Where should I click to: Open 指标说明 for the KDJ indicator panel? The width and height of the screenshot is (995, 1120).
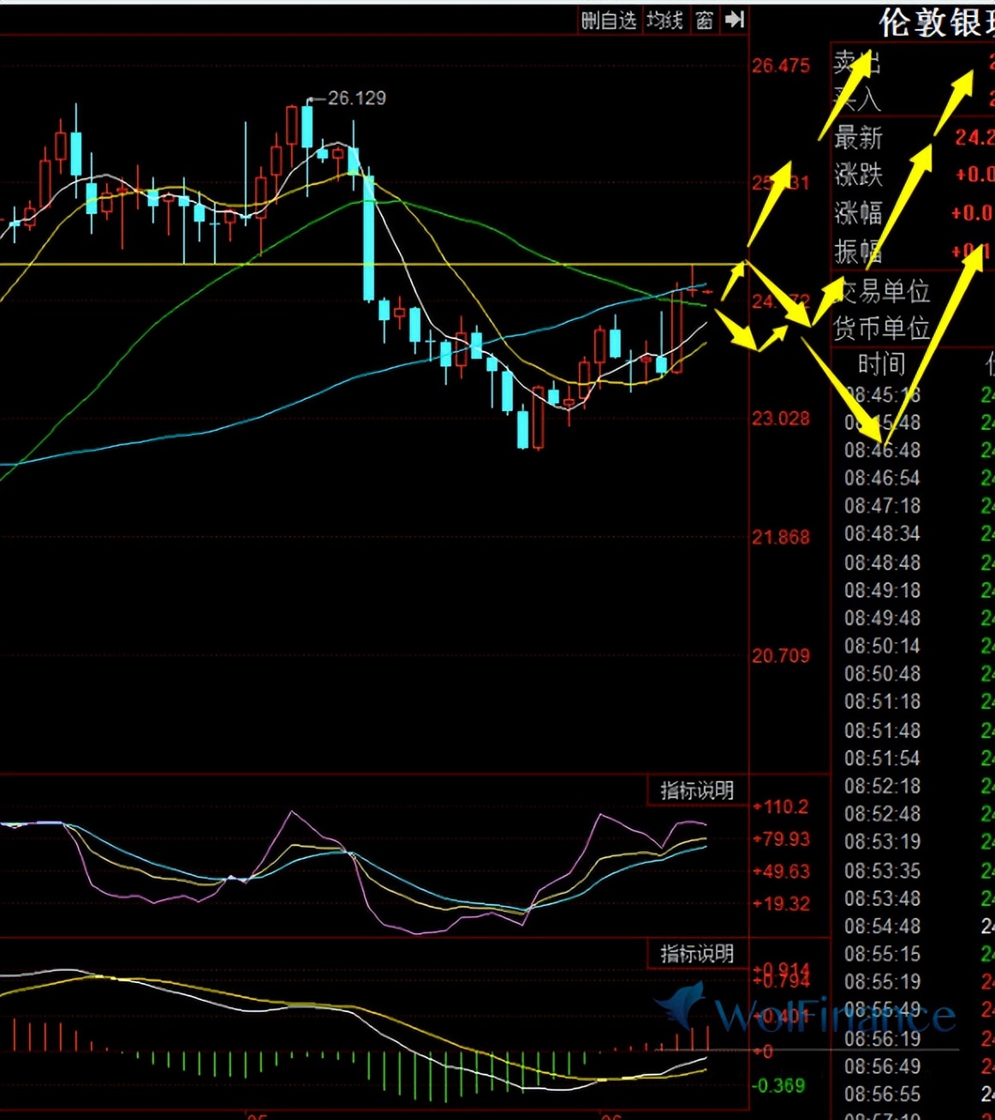(x=696, y=789)
